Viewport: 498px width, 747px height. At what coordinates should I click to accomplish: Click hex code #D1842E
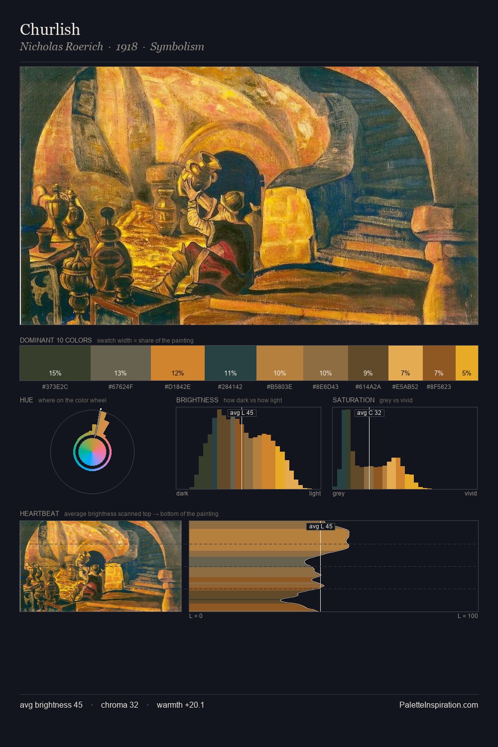point(178,387)
